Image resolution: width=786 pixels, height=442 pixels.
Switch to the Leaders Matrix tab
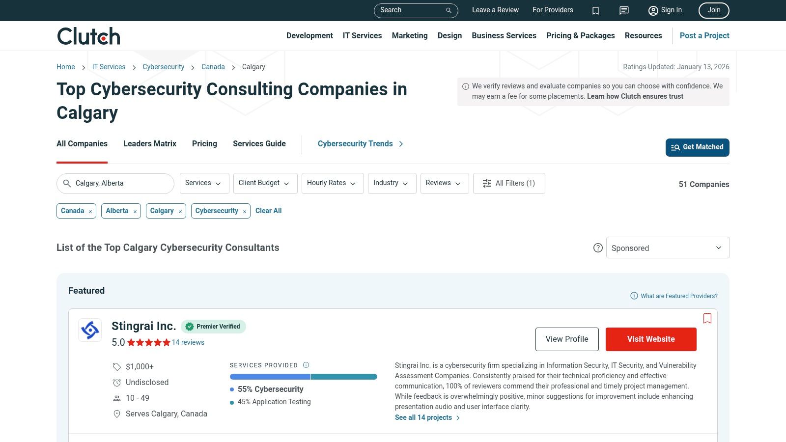[x=149, y=144]
